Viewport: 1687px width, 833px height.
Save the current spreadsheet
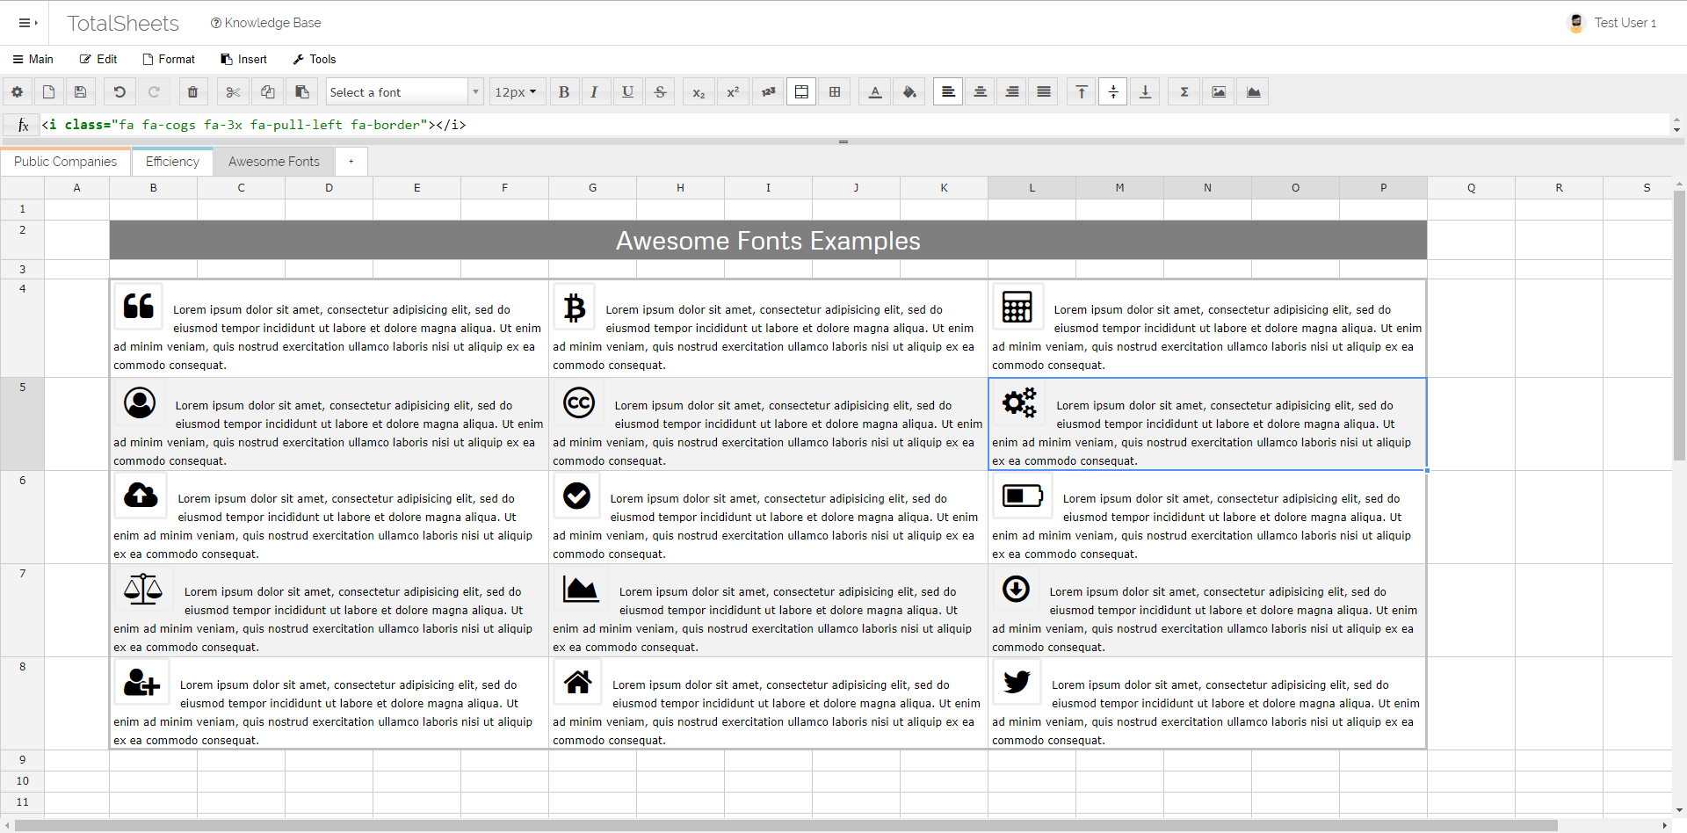(80, 91)
